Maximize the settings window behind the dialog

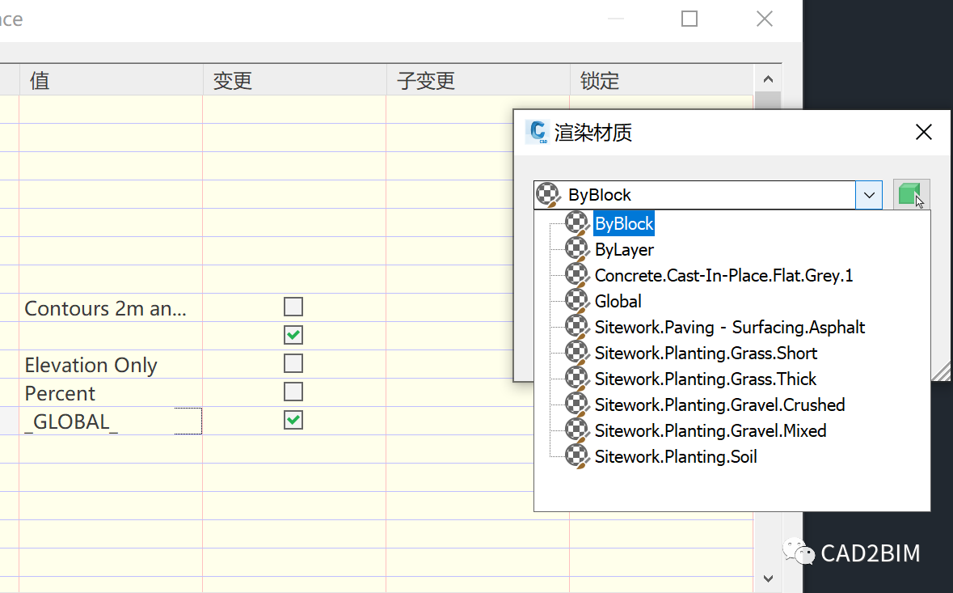pos(689,19)
